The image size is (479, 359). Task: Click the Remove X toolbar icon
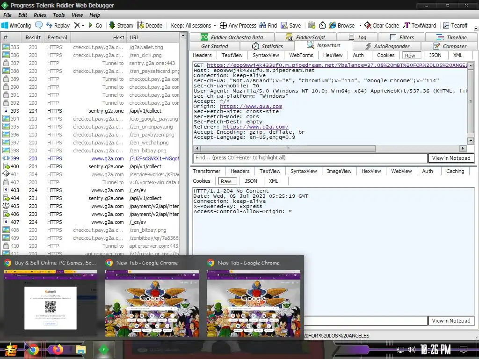(x=77, y=25)
